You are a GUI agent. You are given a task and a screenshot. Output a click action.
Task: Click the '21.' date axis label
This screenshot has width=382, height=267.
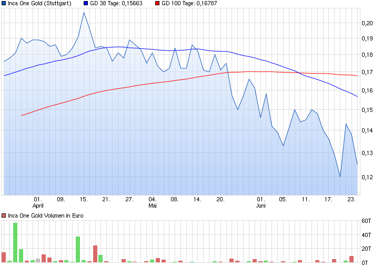[106, 199]
